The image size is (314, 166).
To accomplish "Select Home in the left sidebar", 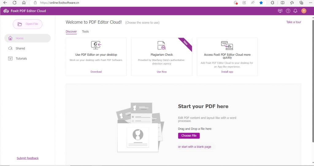I will (x=20, y=38).
